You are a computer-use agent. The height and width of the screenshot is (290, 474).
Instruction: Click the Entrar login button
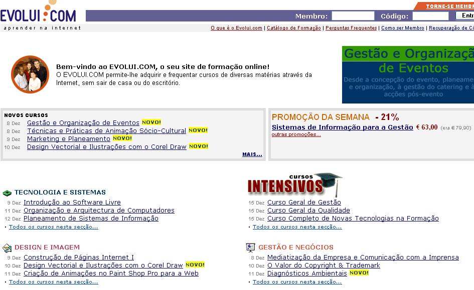465,15
